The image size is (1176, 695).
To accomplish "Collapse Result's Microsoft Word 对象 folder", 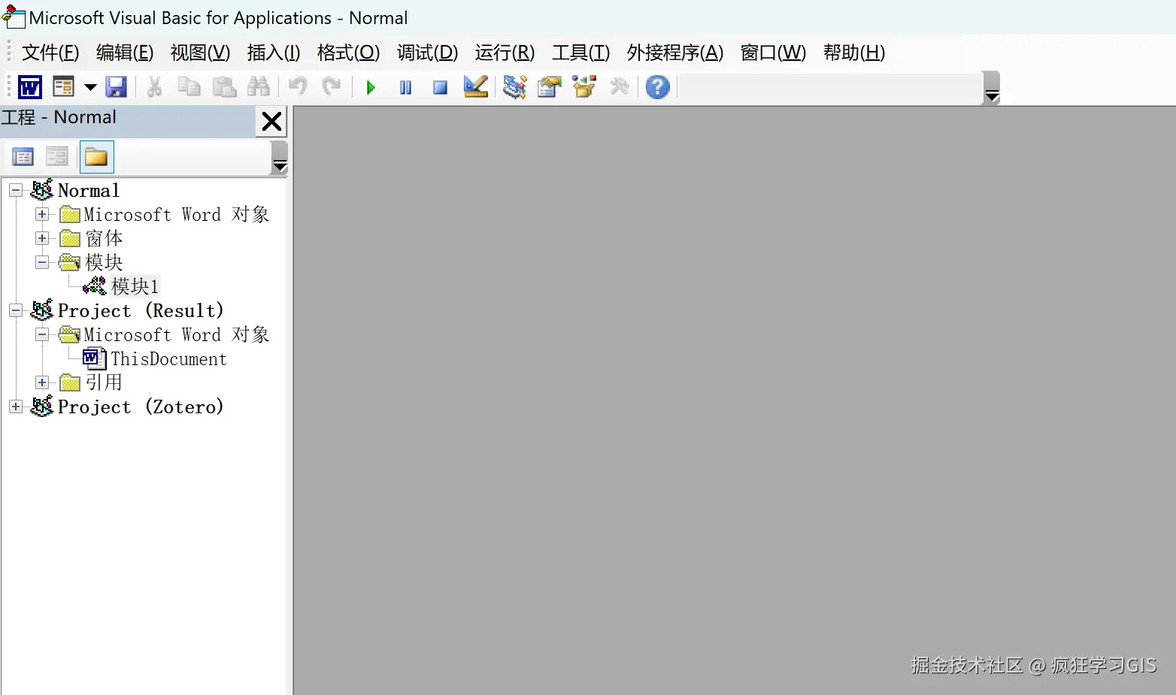I will pyautogui.click(x=42, y=335).
